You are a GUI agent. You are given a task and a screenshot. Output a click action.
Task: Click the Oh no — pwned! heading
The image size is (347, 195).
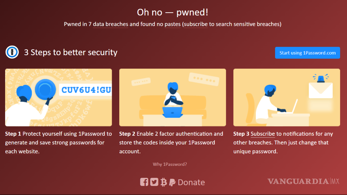(173, 12)
